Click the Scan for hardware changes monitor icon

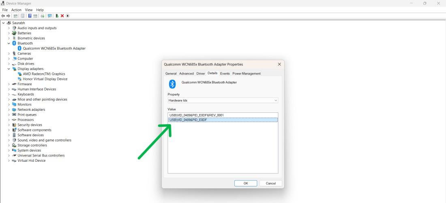50,16
